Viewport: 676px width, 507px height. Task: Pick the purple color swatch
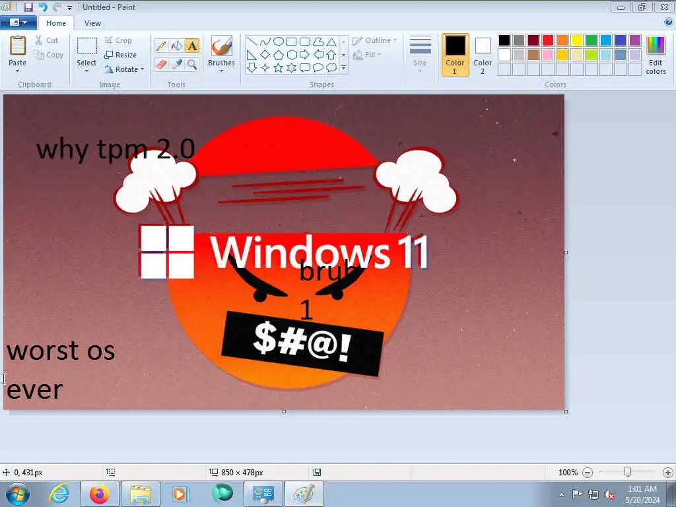point(635,40)
